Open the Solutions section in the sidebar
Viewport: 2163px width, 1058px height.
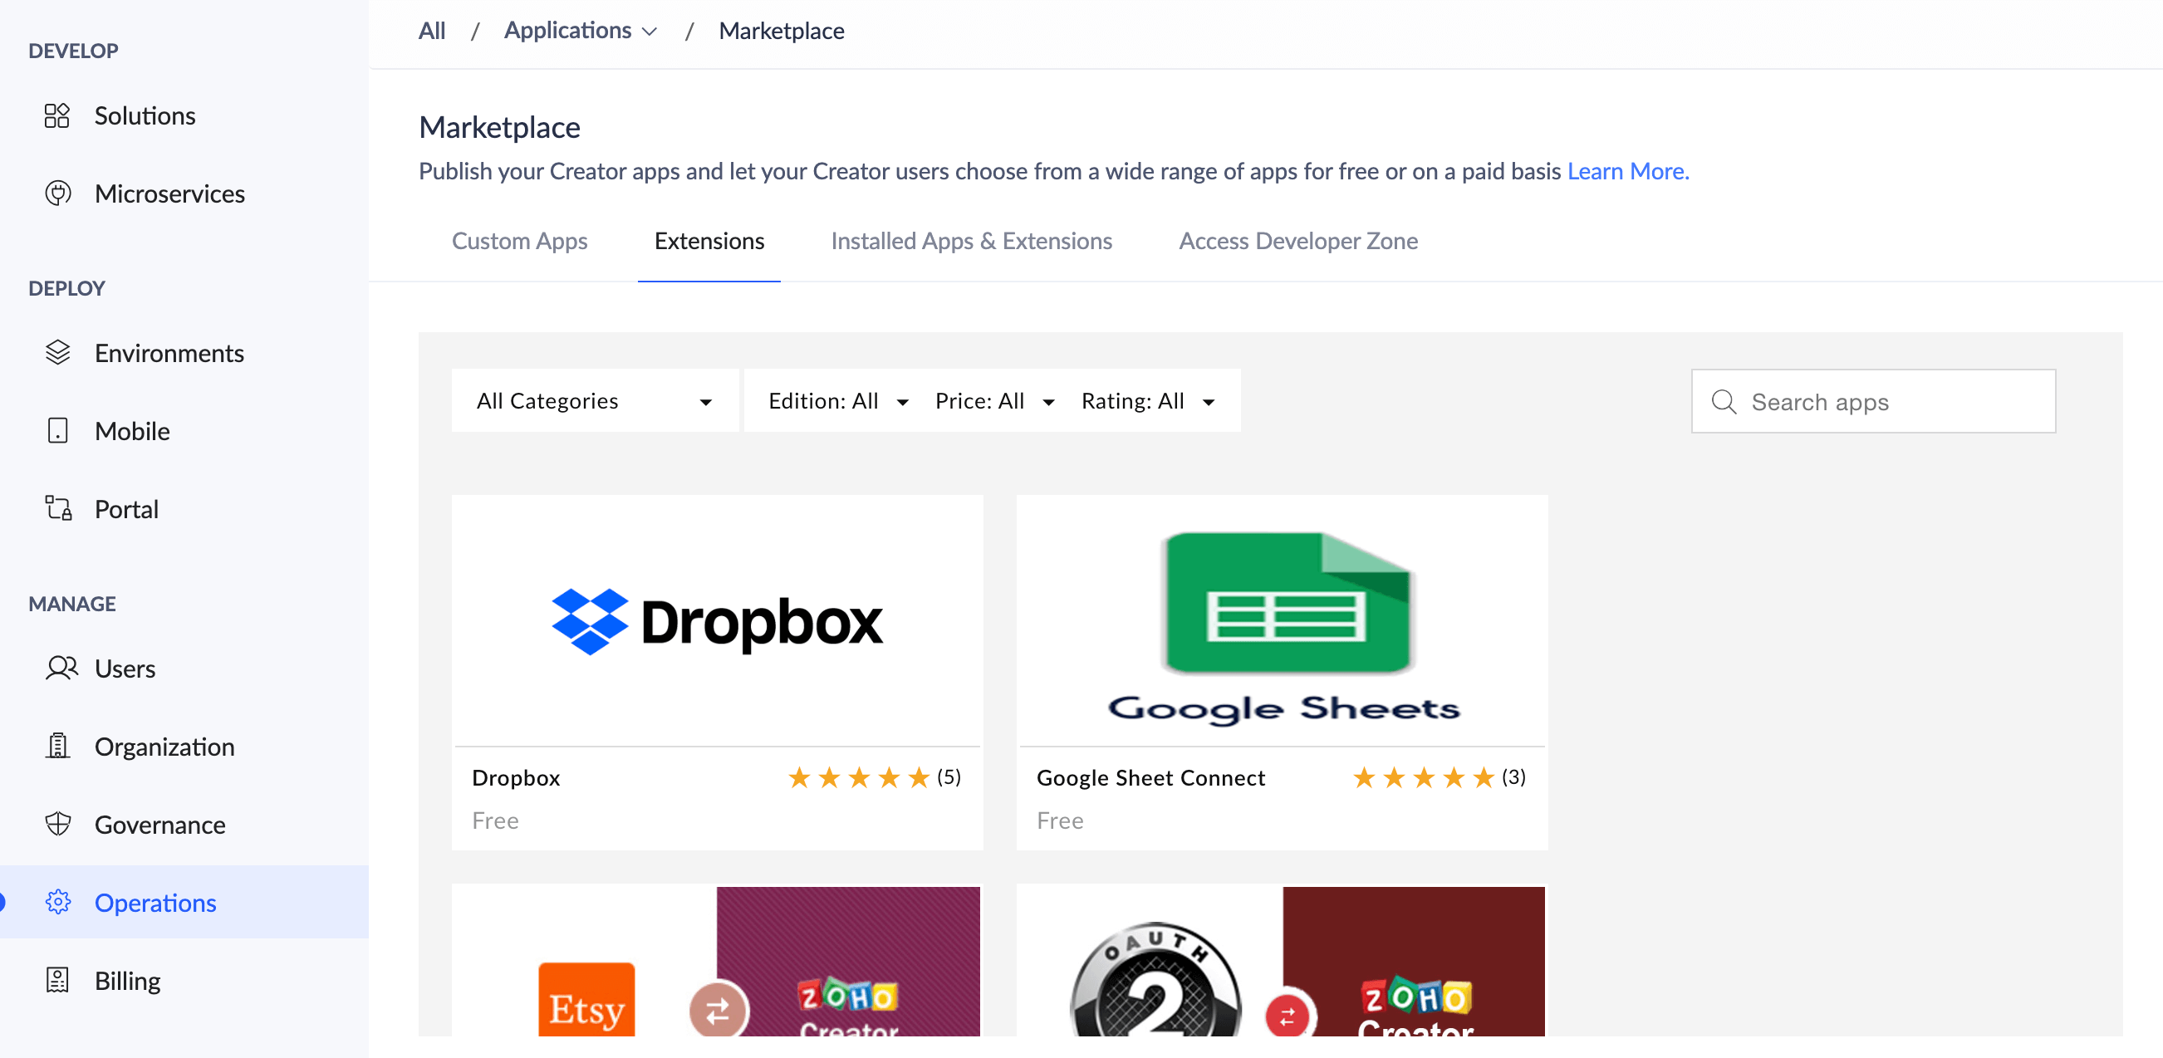tap(145, 115)
